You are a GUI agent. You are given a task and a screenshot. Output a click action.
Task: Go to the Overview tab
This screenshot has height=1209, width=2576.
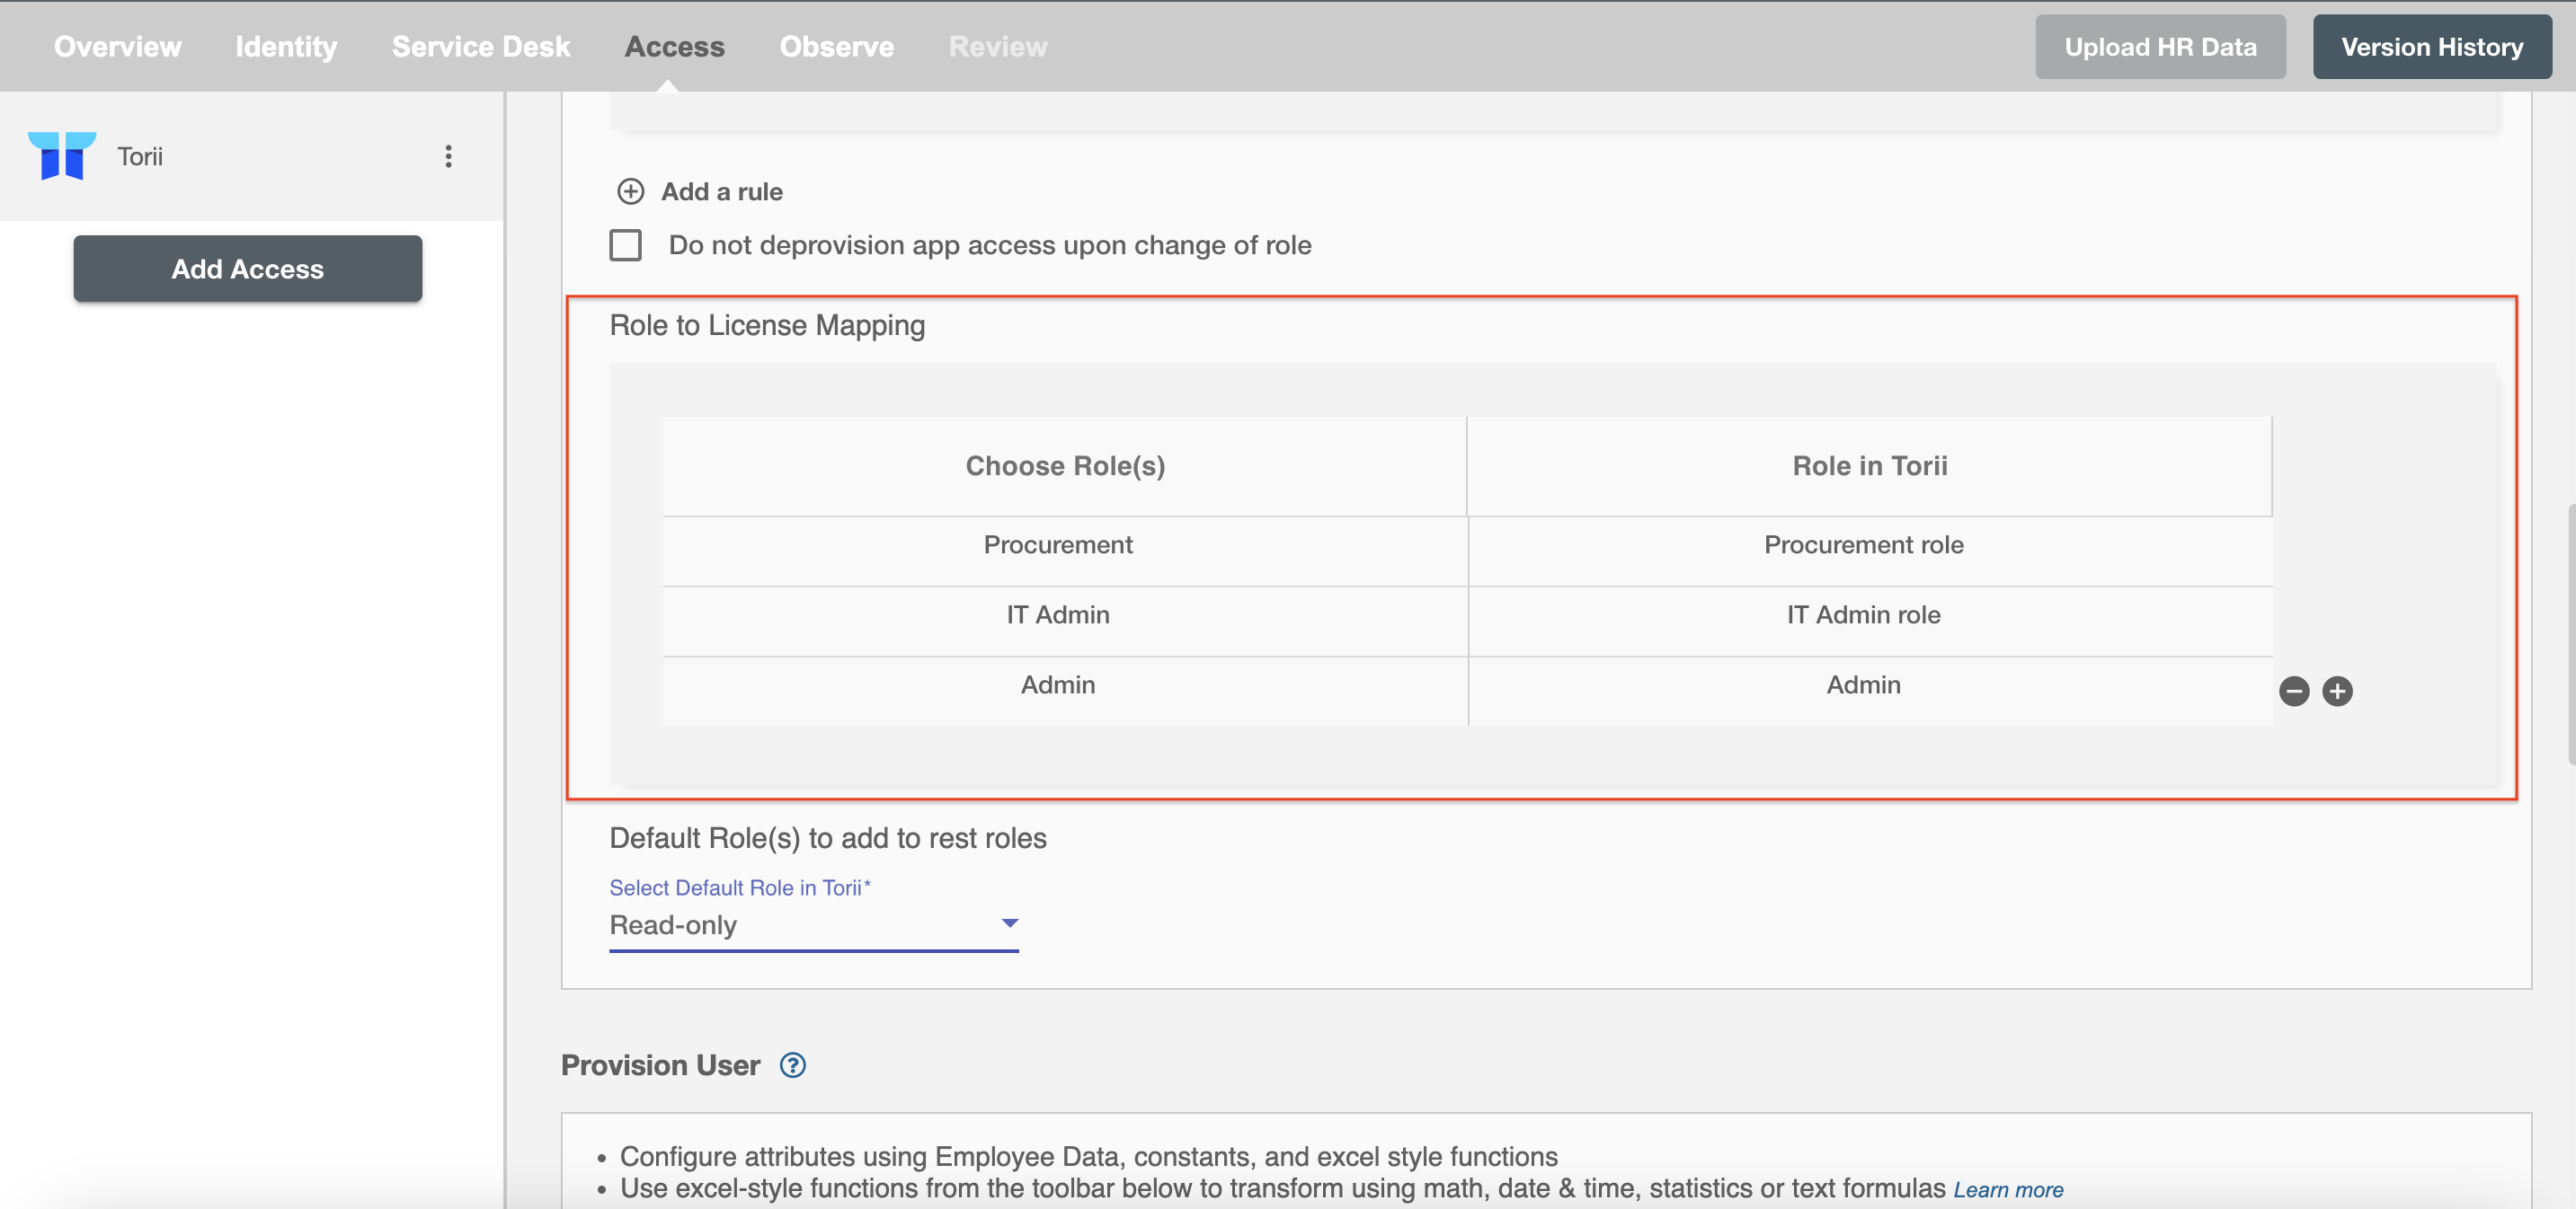118,47
